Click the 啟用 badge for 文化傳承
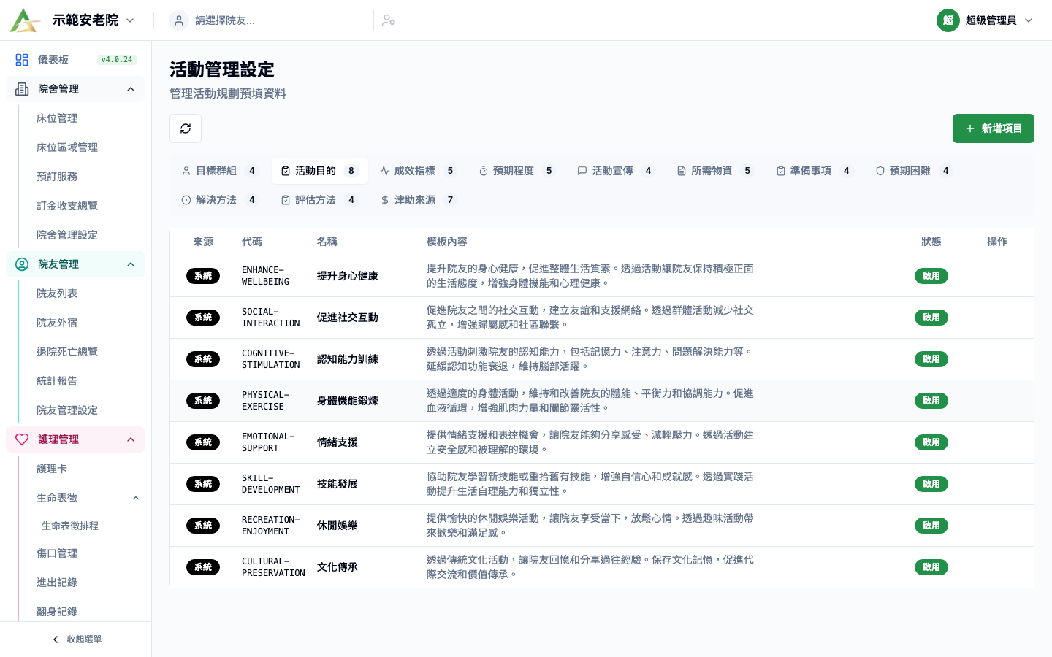 pyautogui.click(x=931, y=567)
